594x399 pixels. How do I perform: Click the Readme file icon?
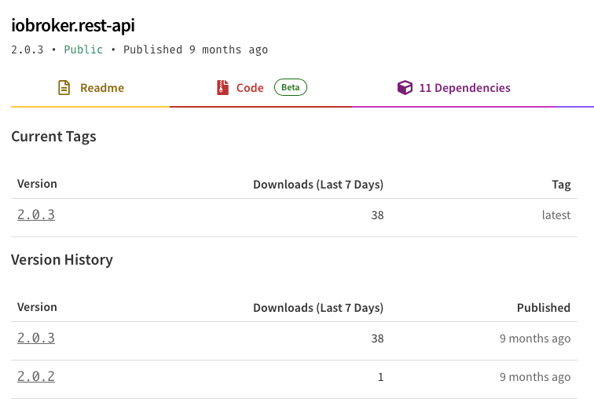(x=64, y=88)
